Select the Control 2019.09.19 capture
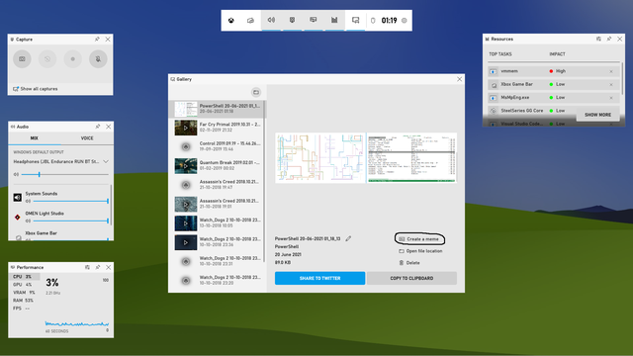 (217, 146)
